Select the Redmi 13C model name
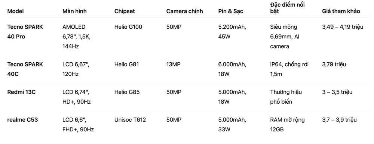The image size is (374, 144). coord(21,92)
